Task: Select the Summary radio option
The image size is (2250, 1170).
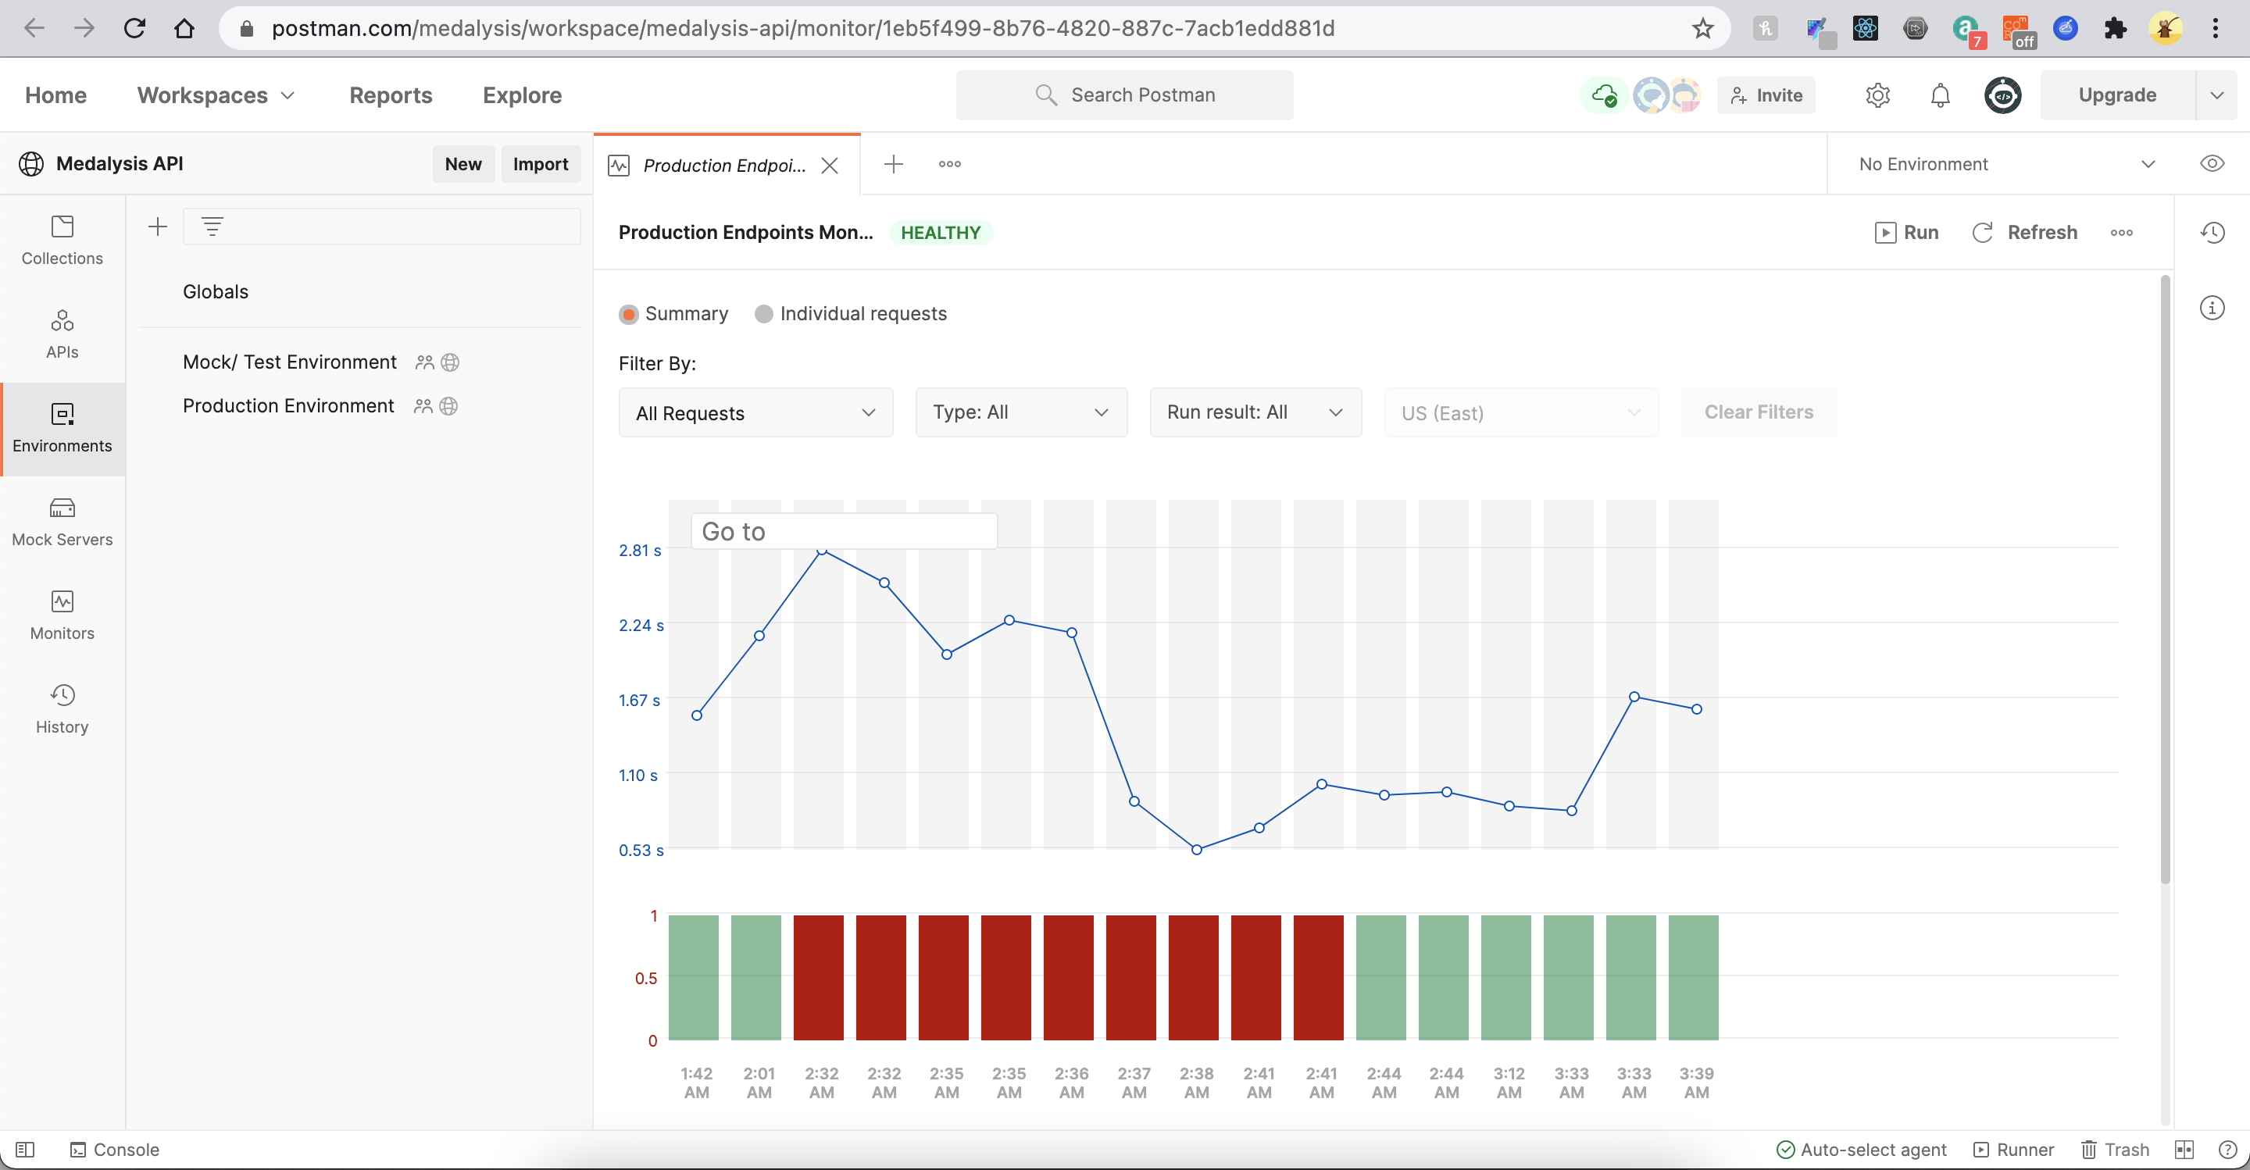Action: [629, 314]
